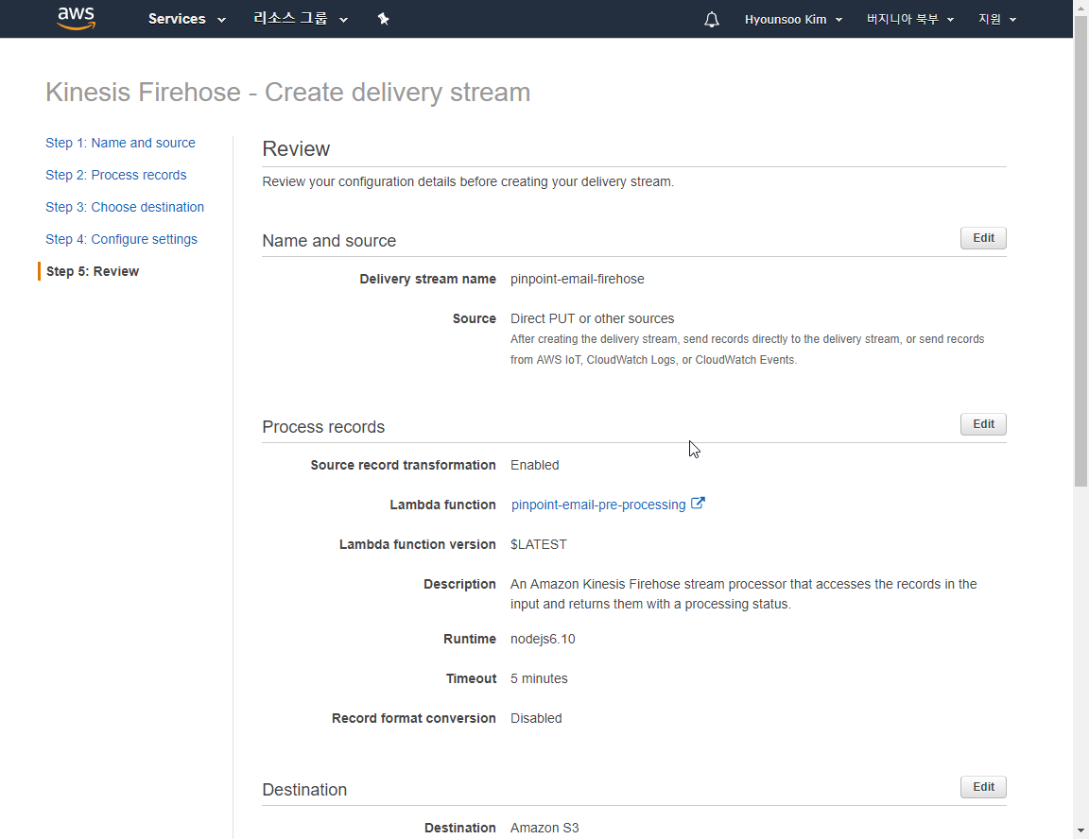Click the pin shortcut icon in the navbar

click(x=384, y=19)
